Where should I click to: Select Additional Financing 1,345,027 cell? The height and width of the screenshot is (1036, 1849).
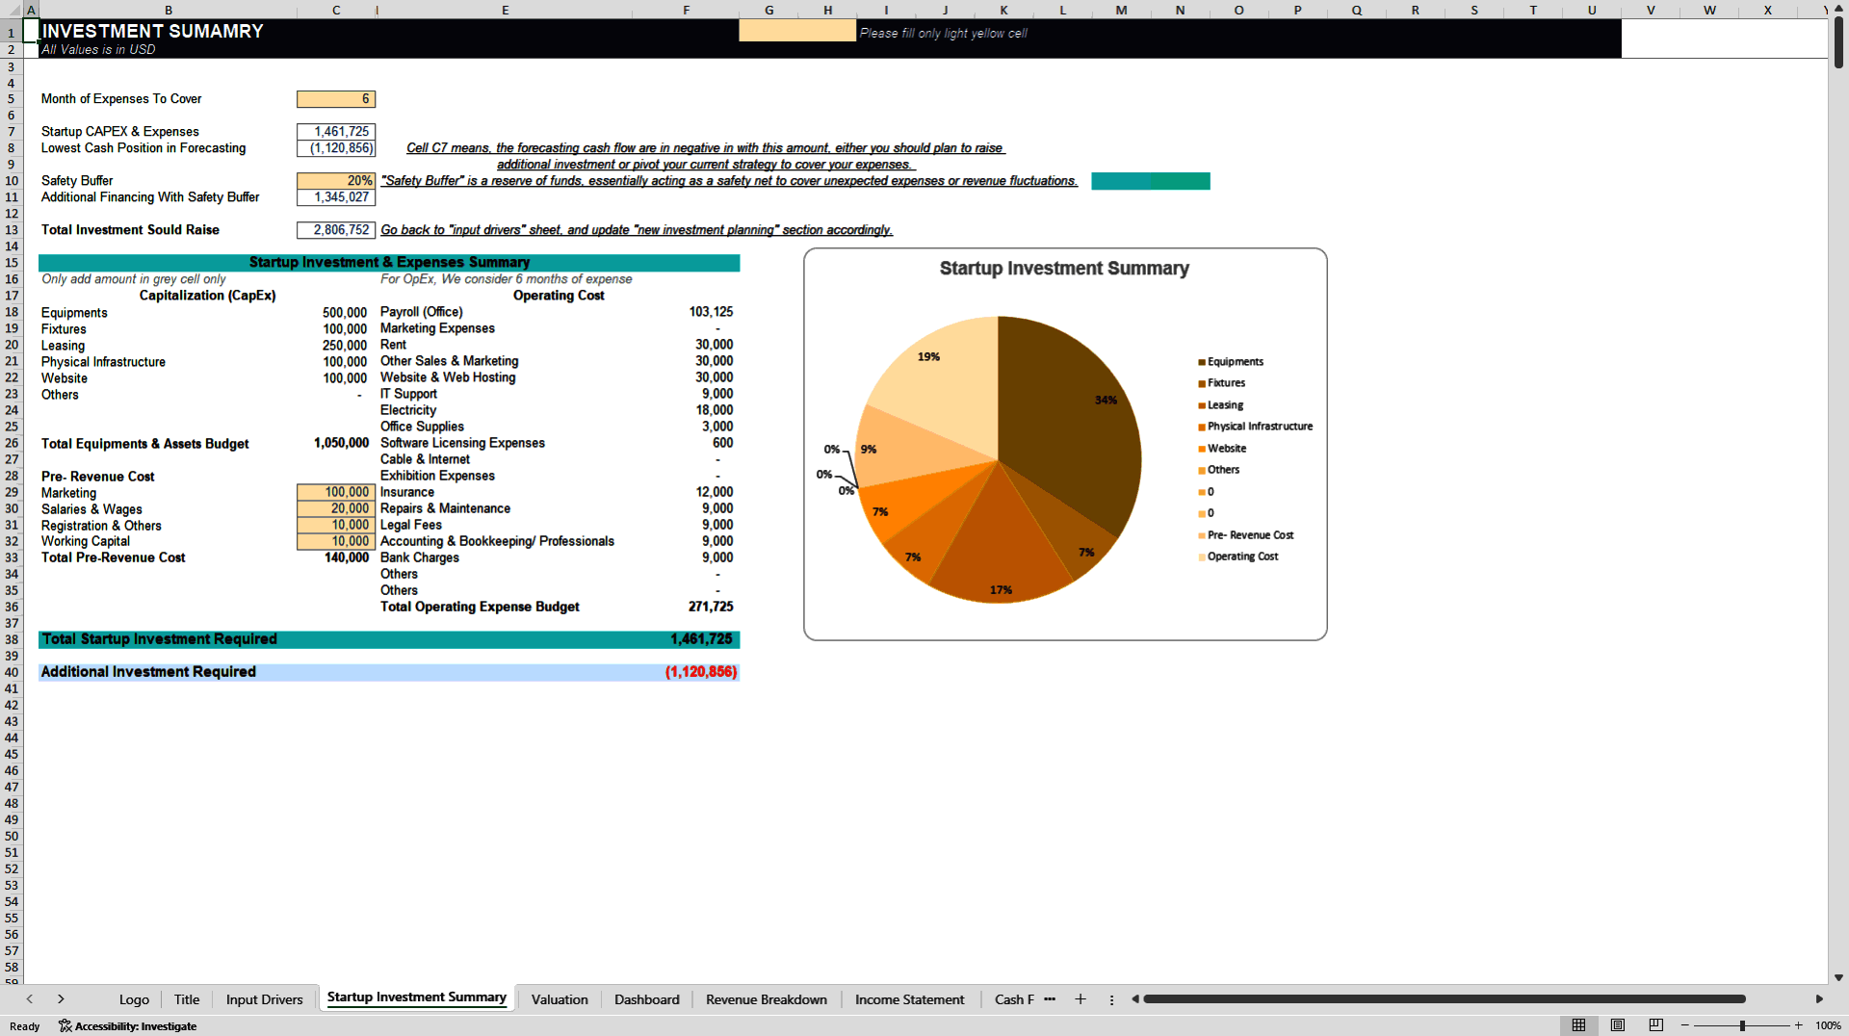point(336,197)
